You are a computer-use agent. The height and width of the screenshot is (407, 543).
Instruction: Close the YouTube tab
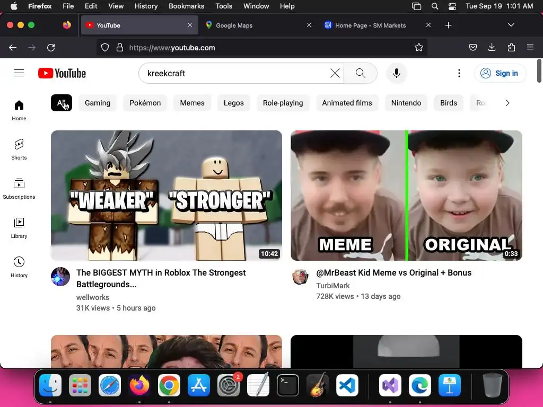[190, 25]
